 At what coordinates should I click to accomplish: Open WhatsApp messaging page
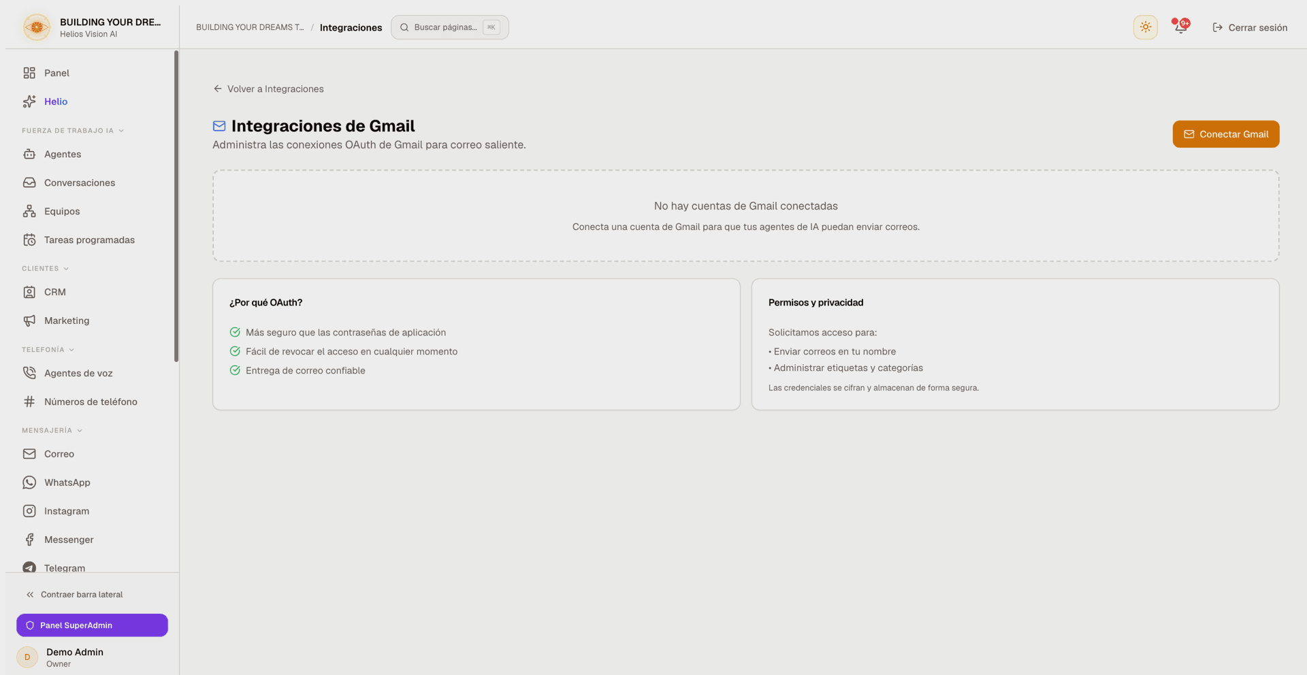(92, 482)
